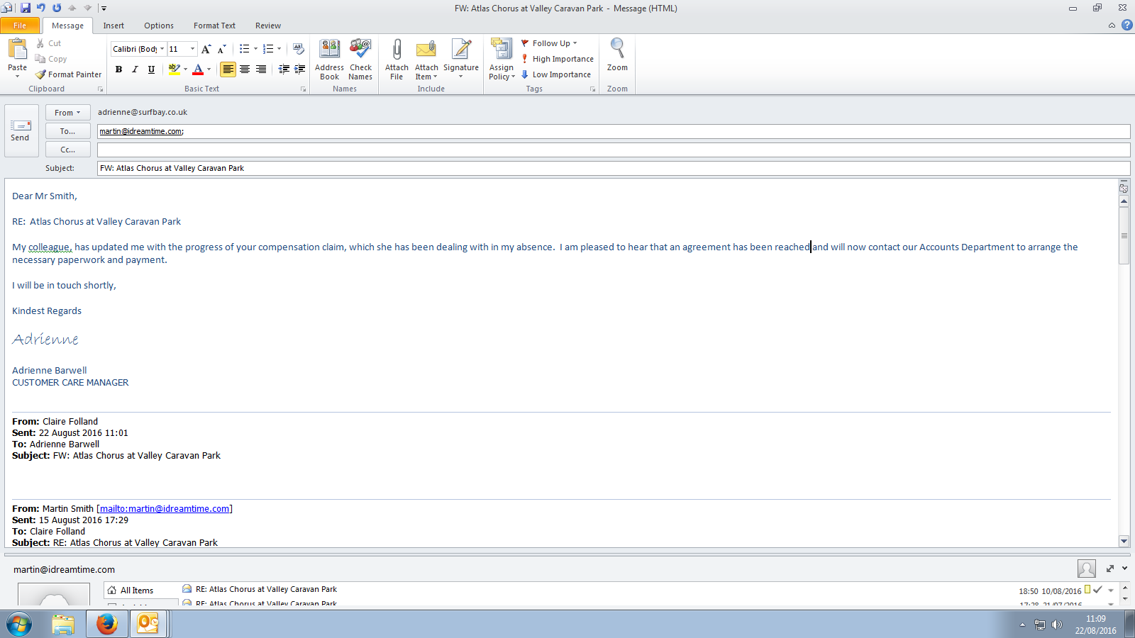Screen dimensions: 1135x638
Task: Click the Grow Font icon
Action: click(206, 49)
